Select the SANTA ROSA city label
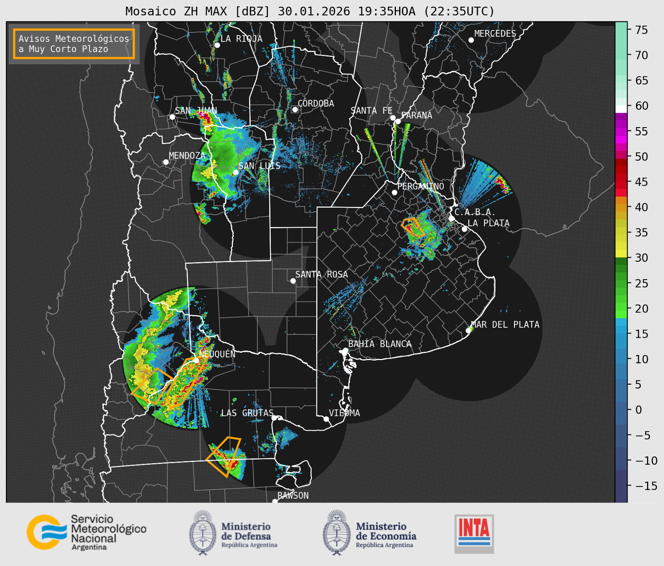Viewport: 664px width, 566px height. [322, 274]
